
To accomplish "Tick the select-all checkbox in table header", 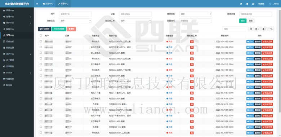I will (41, 35).
